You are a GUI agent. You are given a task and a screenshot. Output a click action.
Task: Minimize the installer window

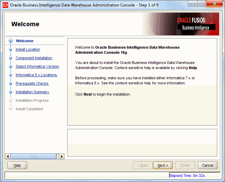[x=192, y=4]
